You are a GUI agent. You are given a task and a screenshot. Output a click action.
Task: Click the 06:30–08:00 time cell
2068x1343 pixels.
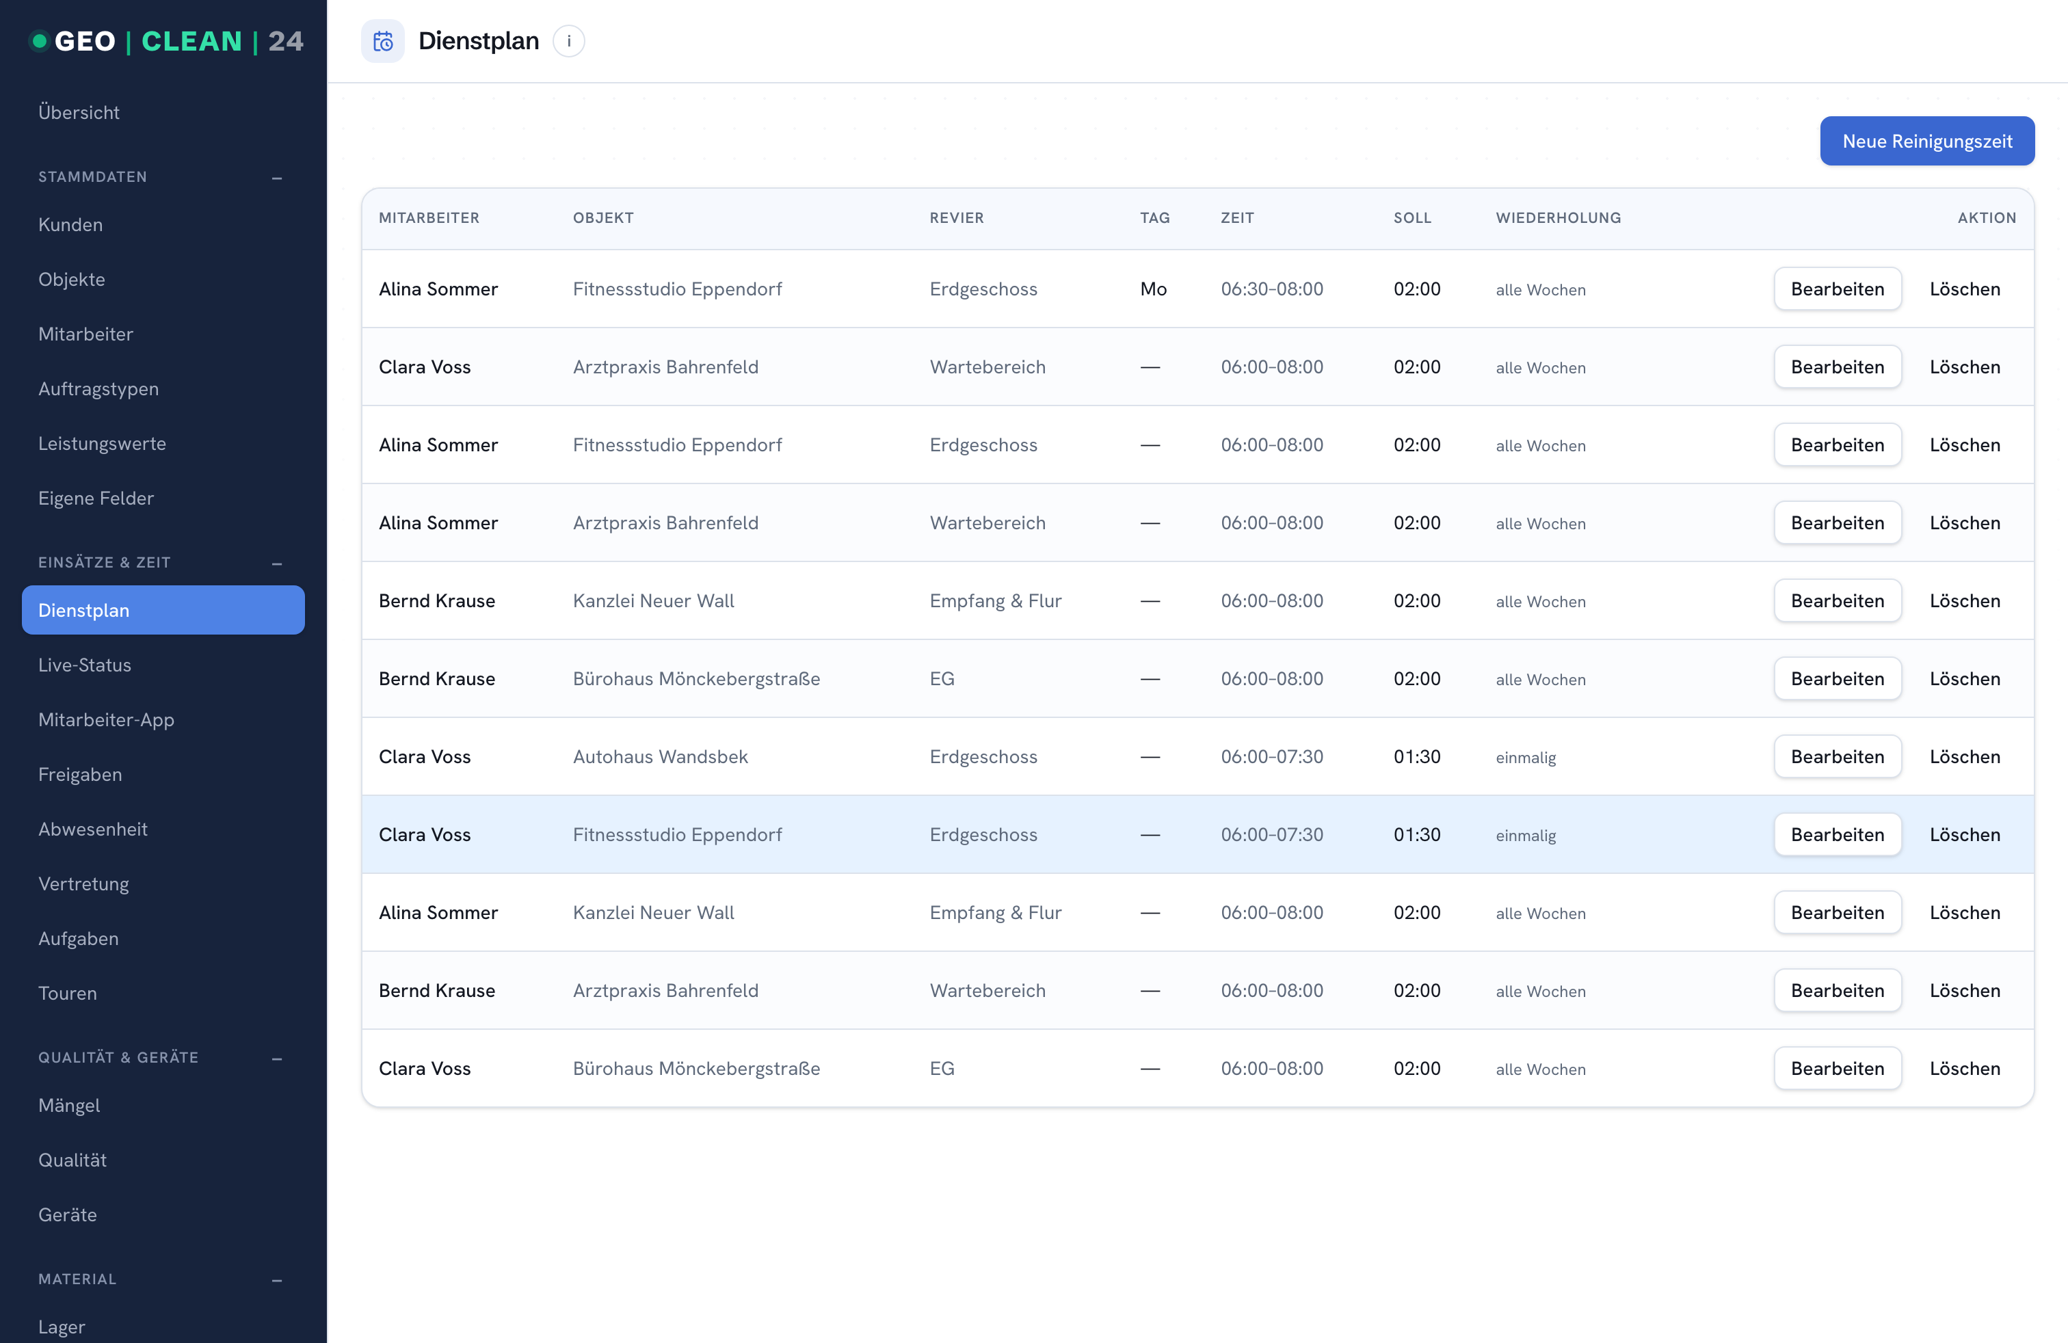pyautogui.click(x=1271, y=289)
